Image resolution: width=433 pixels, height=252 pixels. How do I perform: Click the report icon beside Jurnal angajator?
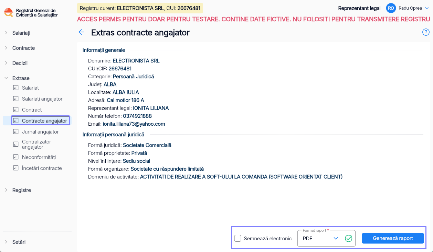[x=15, y=132]
